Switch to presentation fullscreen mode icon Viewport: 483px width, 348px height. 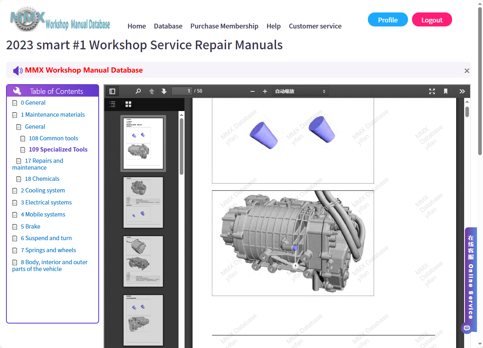432,91
